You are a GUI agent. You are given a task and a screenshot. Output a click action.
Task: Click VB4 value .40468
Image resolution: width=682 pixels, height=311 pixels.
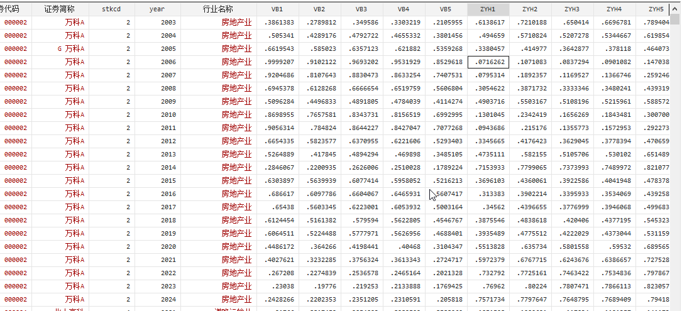[402, 247]
